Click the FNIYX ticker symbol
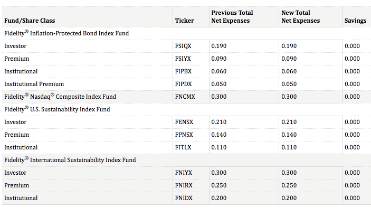 184,173
